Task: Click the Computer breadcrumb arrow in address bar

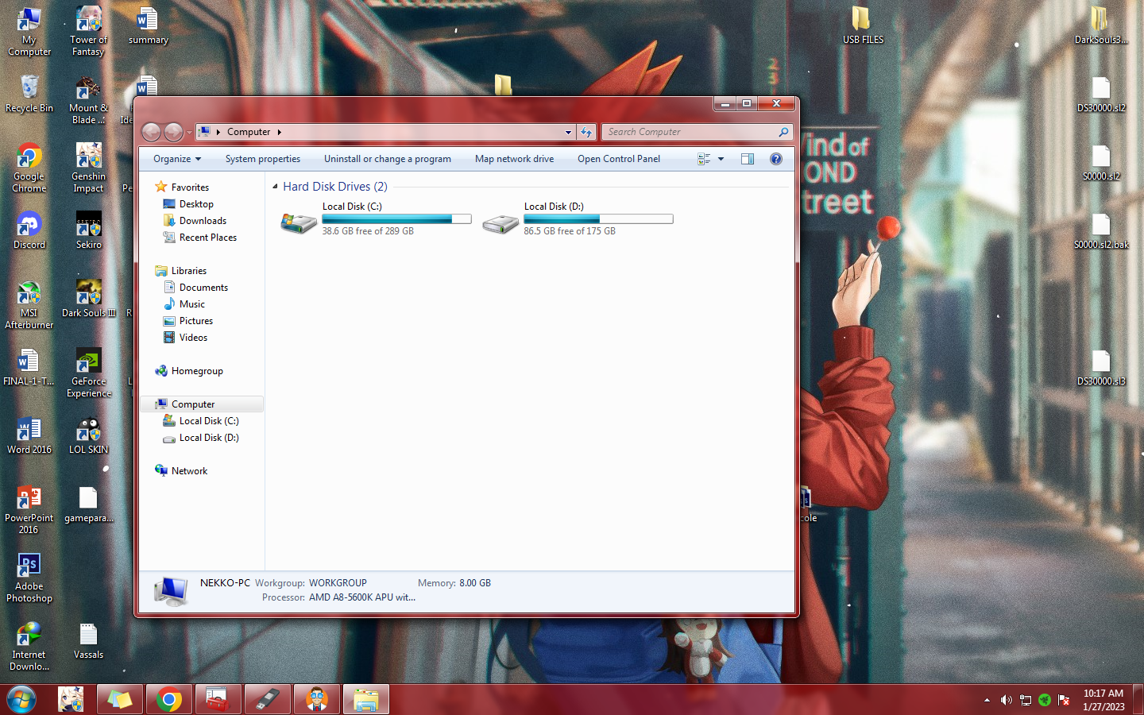Action: [279, 133]
